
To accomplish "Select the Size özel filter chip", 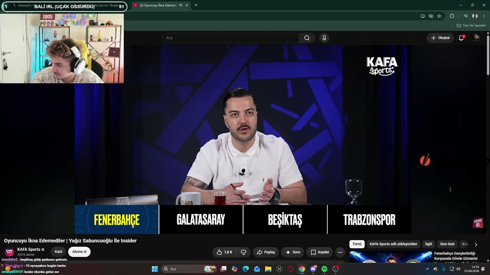I will [x=447, y=244].
